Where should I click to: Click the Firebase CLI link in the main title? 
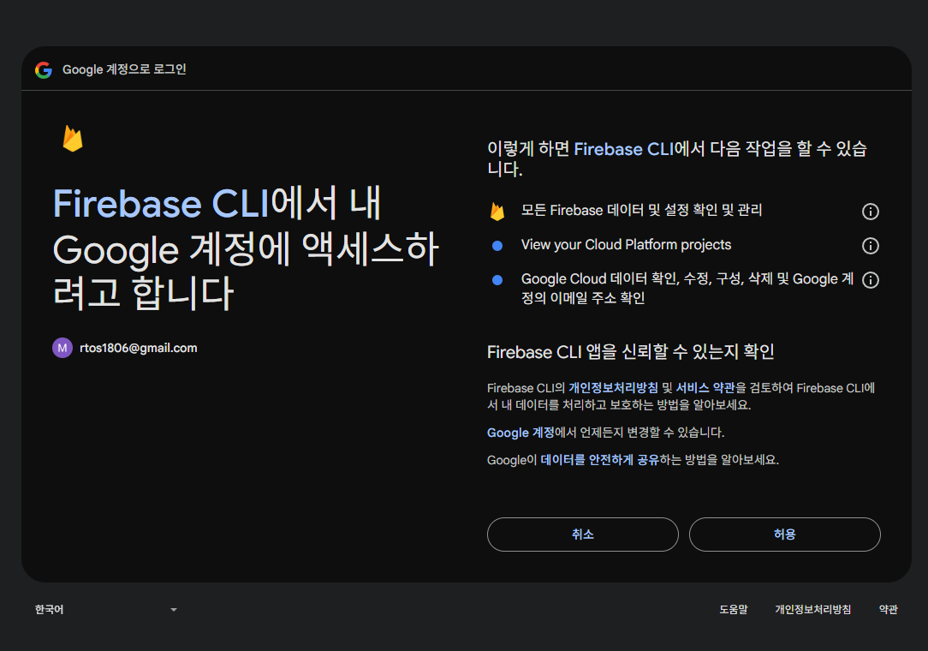pos(161,204)
